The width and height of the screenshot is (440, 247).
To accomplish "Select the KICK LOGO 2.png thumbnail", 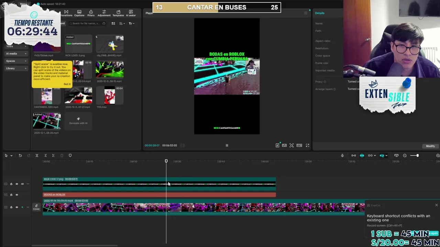I will (x=78, y=44).
